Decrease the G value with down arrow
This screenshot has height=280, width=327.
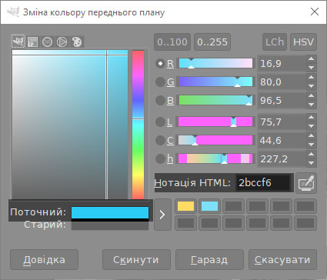312,86
